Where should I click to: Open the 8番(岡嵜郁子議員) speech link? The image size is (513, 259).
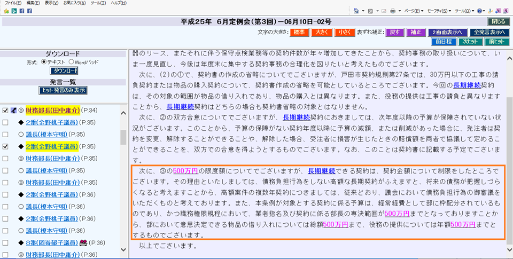[x=51, y=242]
